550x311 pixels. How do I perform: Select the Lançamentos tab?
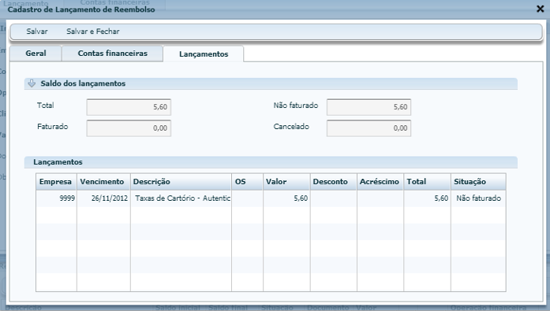point(204,54)
